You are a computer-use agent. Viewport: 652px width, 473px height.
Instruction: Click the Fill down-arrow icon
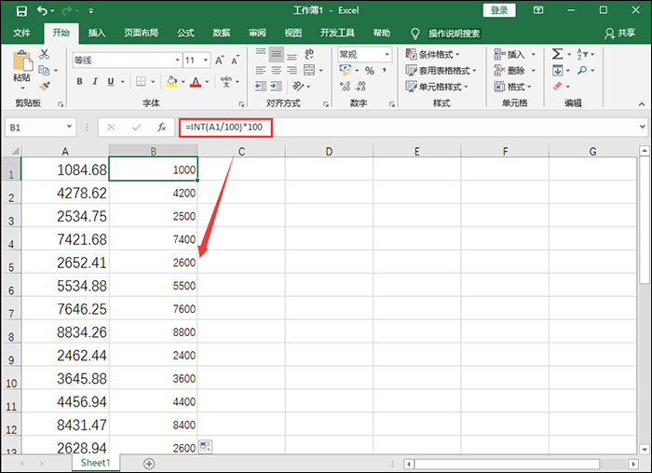coord(557,70)
